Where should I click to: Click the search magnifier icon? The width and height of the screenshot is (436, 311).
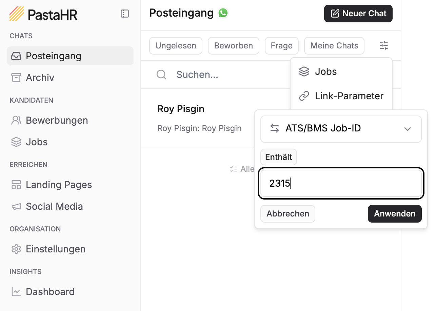(161, 75)
